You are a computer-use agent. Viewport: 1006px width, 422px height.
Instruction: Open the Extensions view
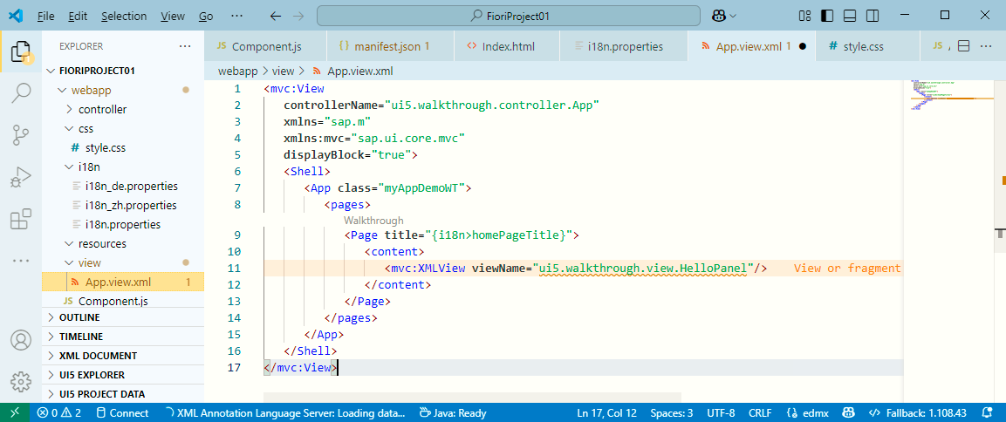(x=21, y=219)
